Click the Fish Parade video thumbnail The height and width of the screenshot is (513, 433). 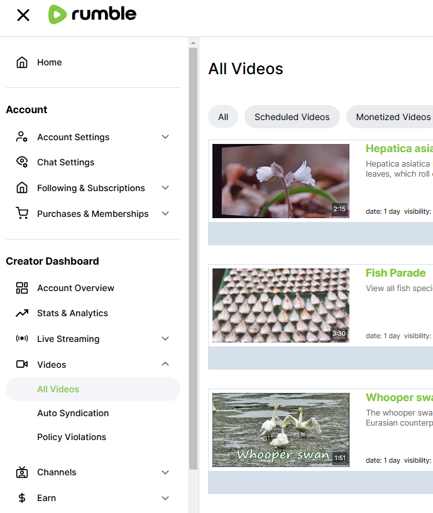(280, 306)
